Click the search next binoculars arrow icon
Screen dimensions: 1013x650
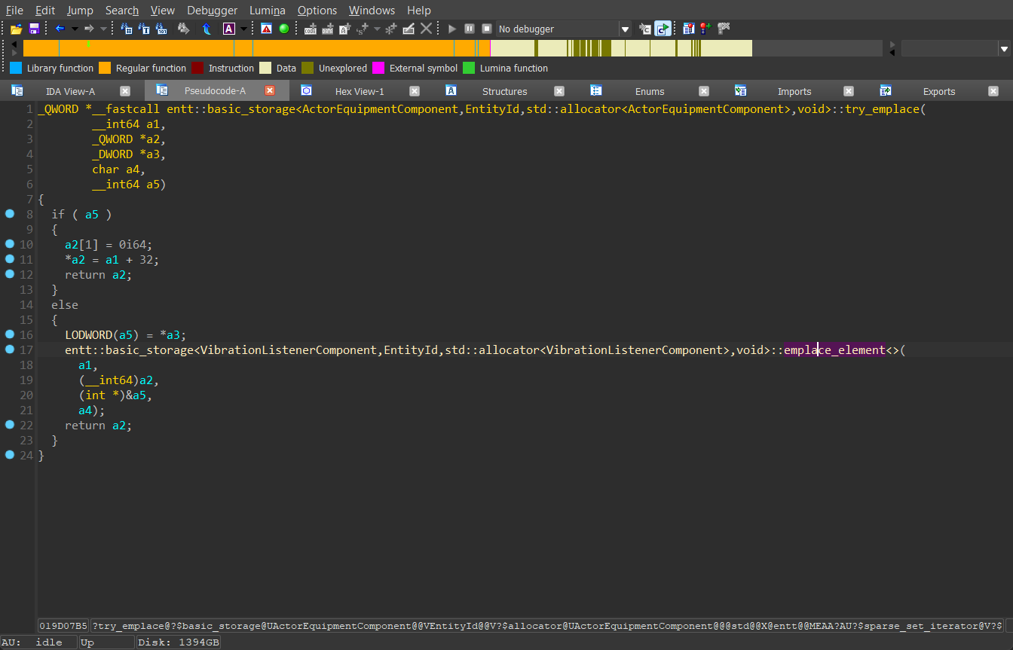pyautogui.click(x=183, y=29)
